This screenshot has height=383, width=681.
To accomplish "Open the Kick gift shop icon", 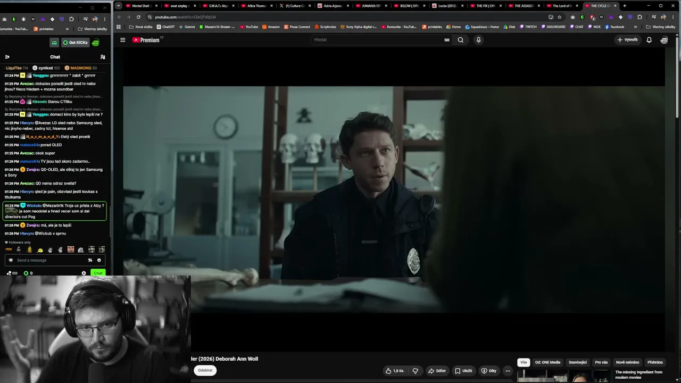I will pyautogui.click(x=54, y=43).
